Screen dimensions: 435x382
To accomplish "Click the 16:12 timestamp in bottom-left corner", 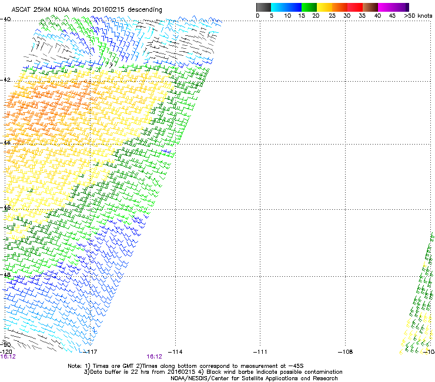I will coord(8,356).
